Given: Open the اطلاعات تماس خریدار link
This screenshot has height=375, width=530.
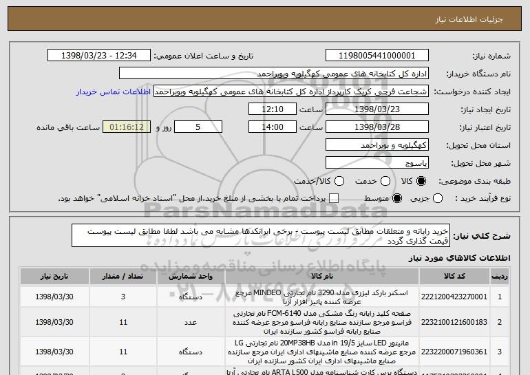Looking at the screenshot, I should click(114, 92).
